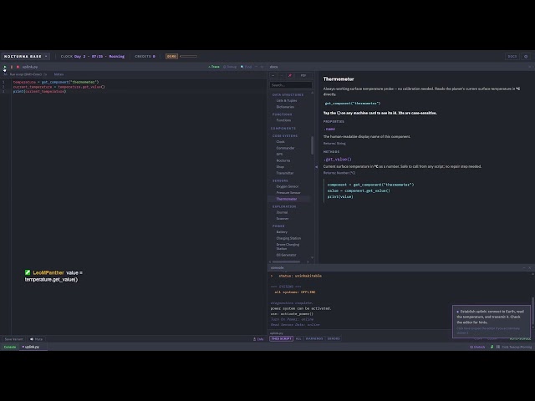Open the Console bottom tab
This screenshot has height=401, width=535.
10,348
